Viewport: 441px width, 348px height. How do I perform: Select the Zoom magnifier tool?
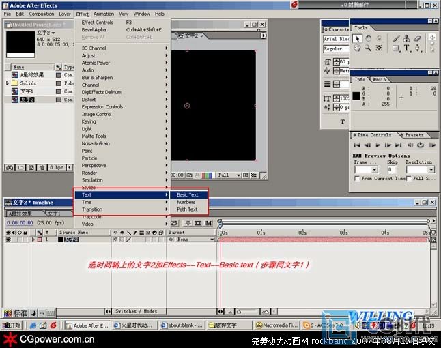(x=368, y=48)
